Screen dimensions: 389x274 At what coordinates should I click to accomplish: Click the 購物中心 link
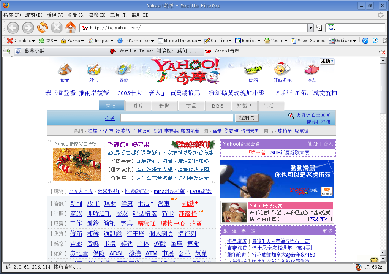pos(173,223)
